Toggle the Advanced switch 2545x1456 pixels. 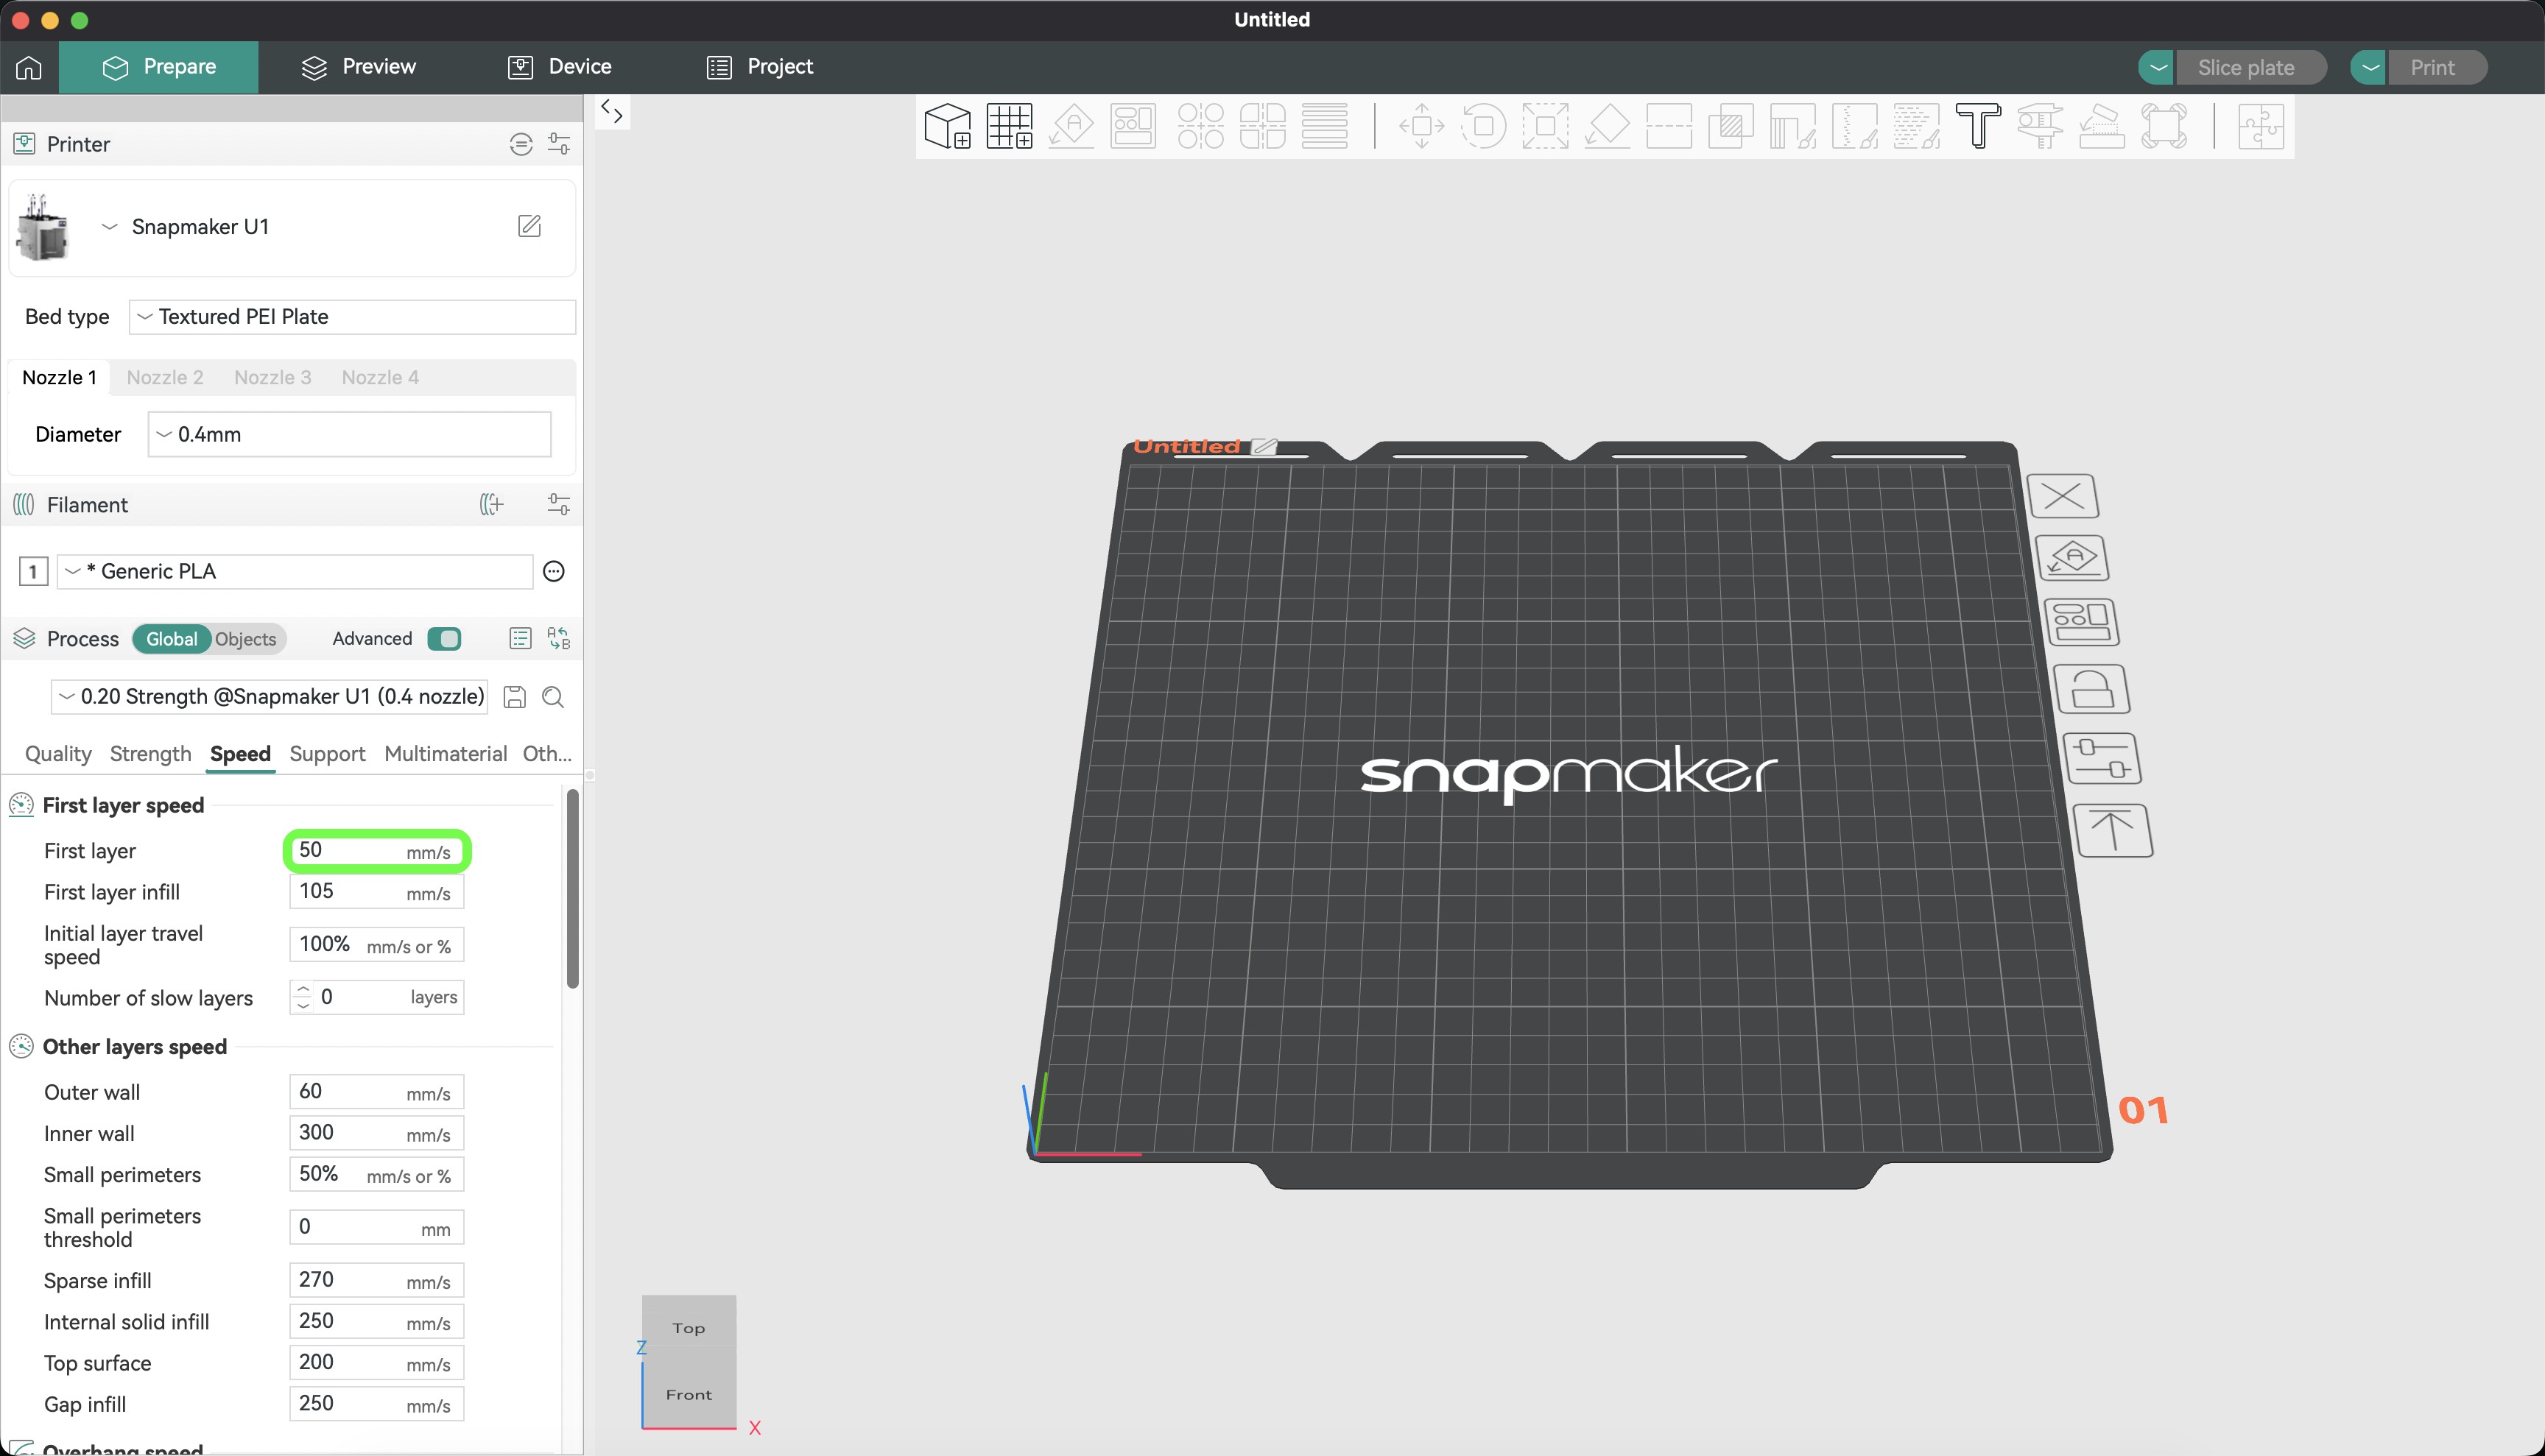[x=444, y=639]
